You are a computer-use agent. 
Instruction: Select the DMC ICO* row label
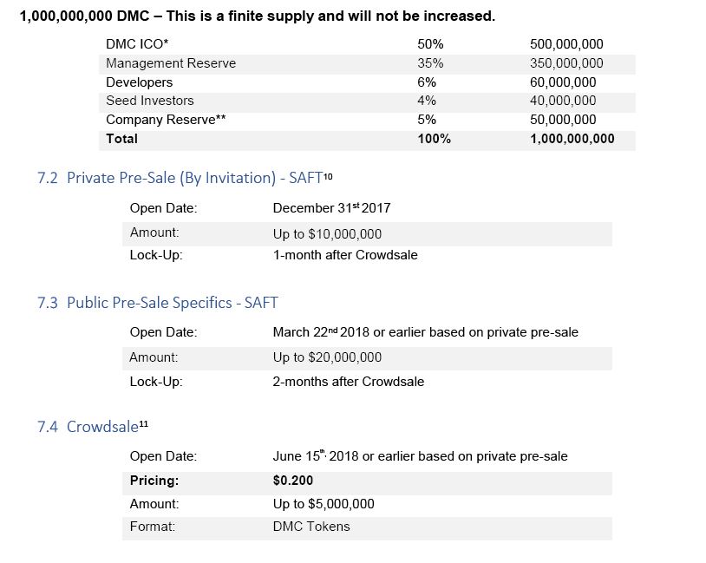point(137,44)
